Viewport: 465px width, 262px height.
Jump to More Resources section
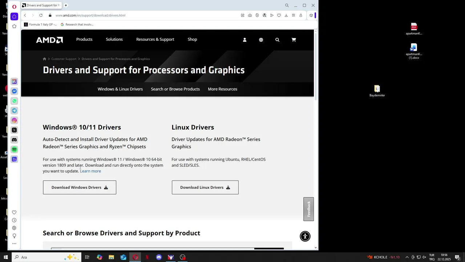[223, 89]
